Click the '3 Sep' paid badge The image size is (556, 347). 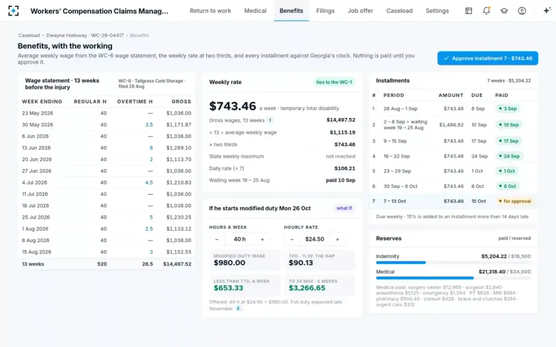click(507, 109)
